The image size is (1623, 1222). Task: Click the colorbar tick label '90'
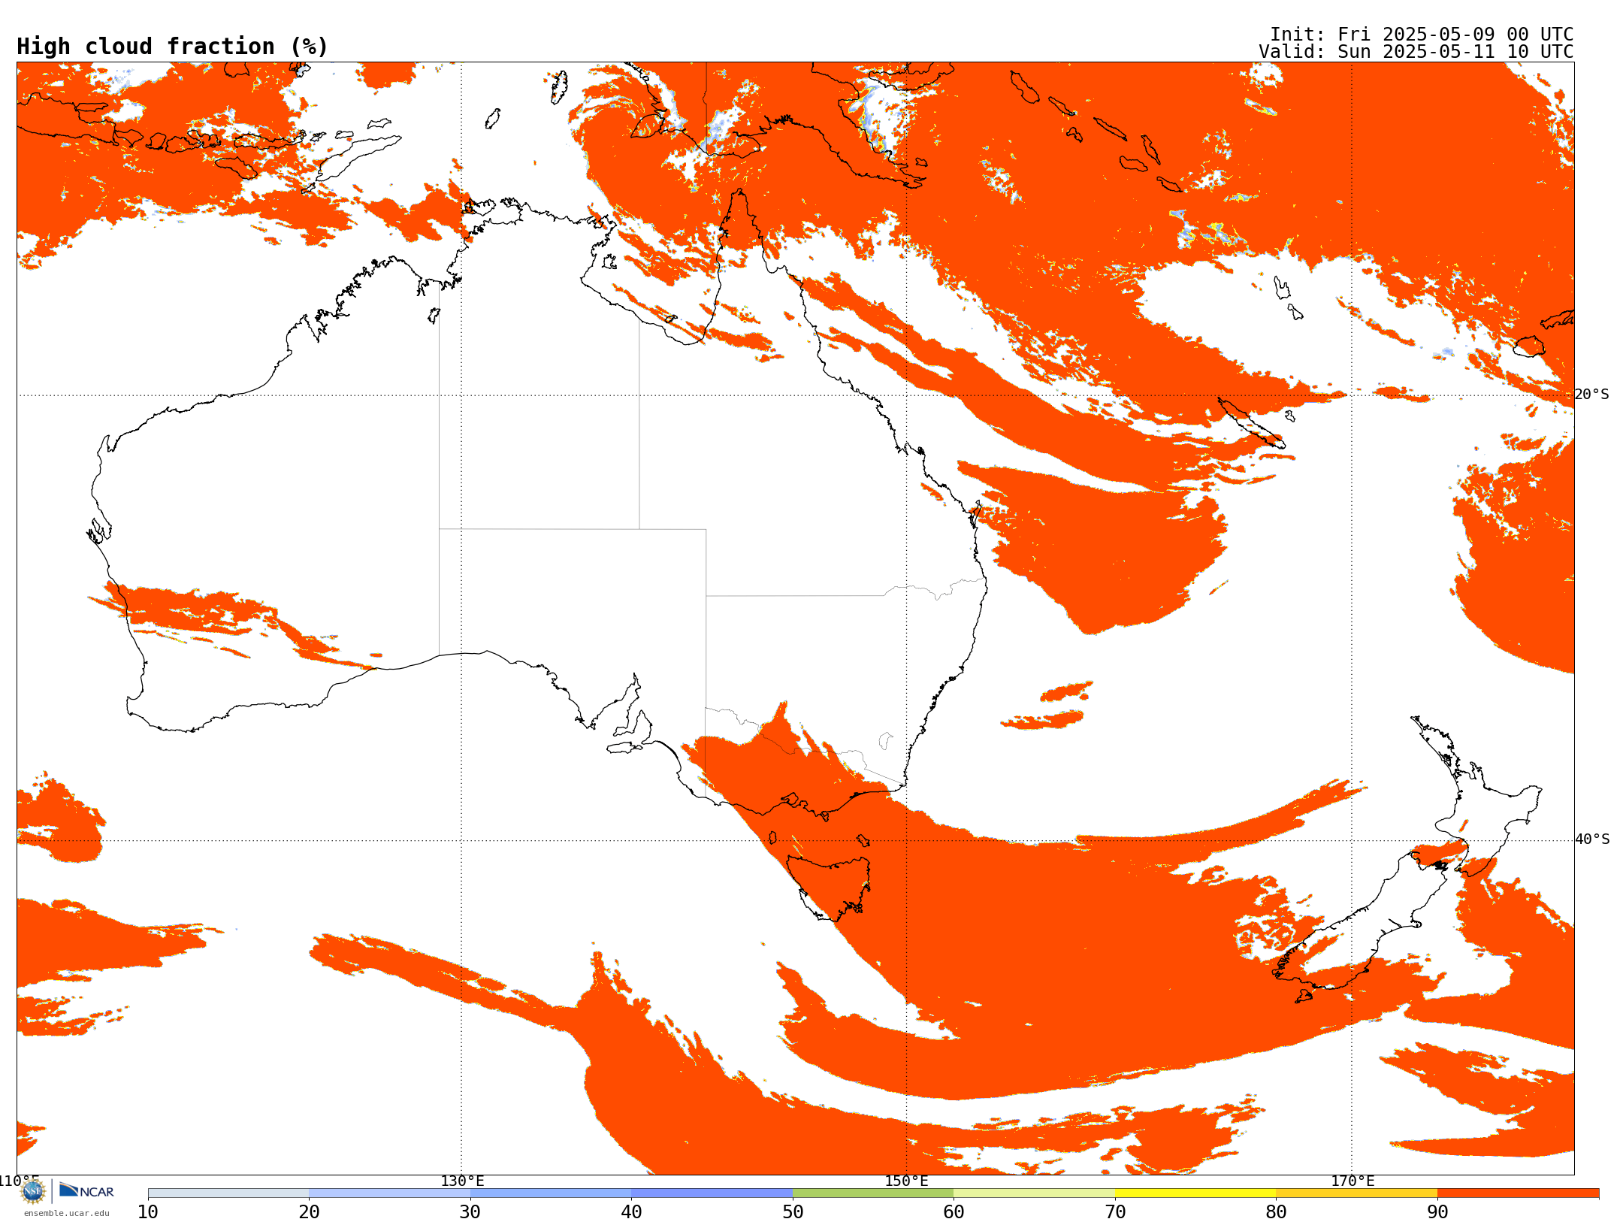(1437, 1211)
